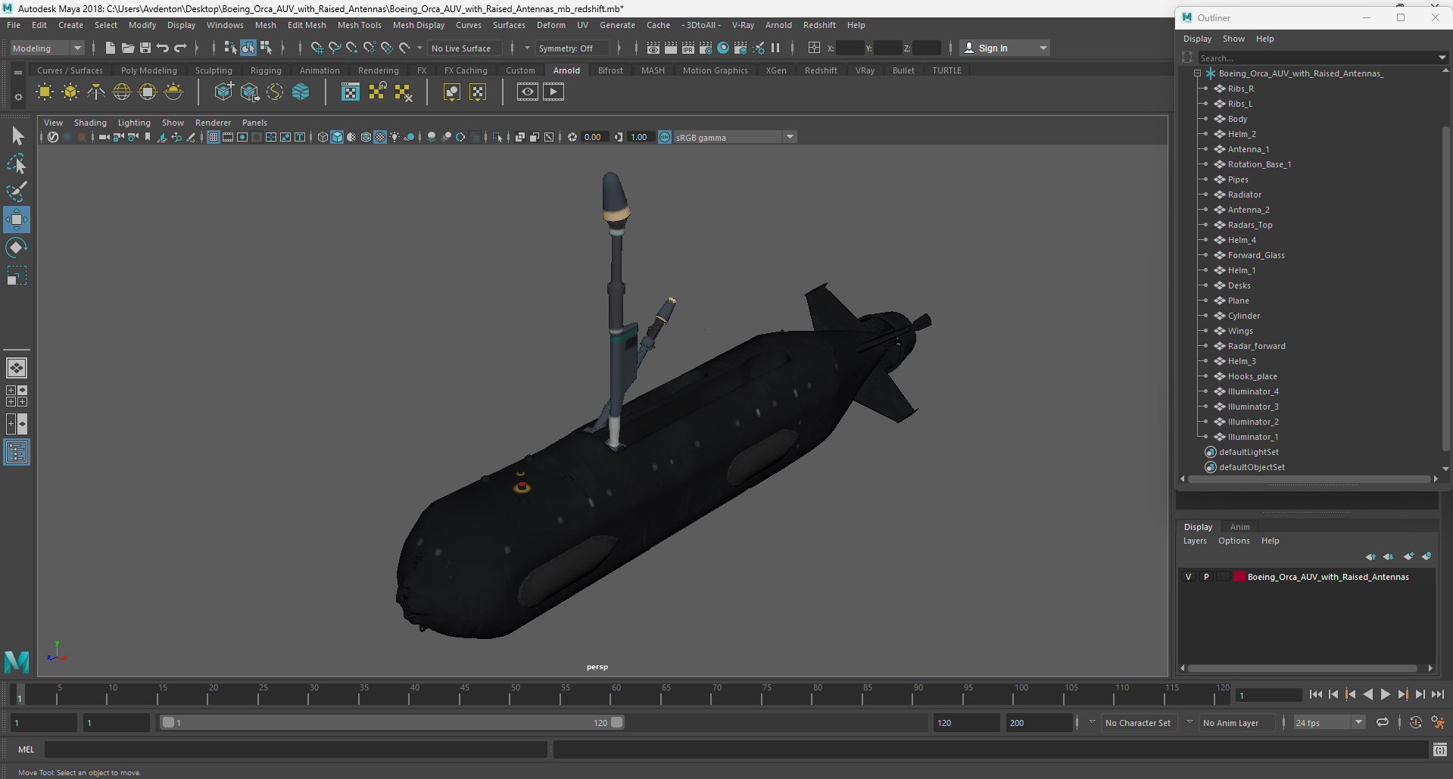
Task: Choose the Paint selection tool
Action: tap(17, 192)
